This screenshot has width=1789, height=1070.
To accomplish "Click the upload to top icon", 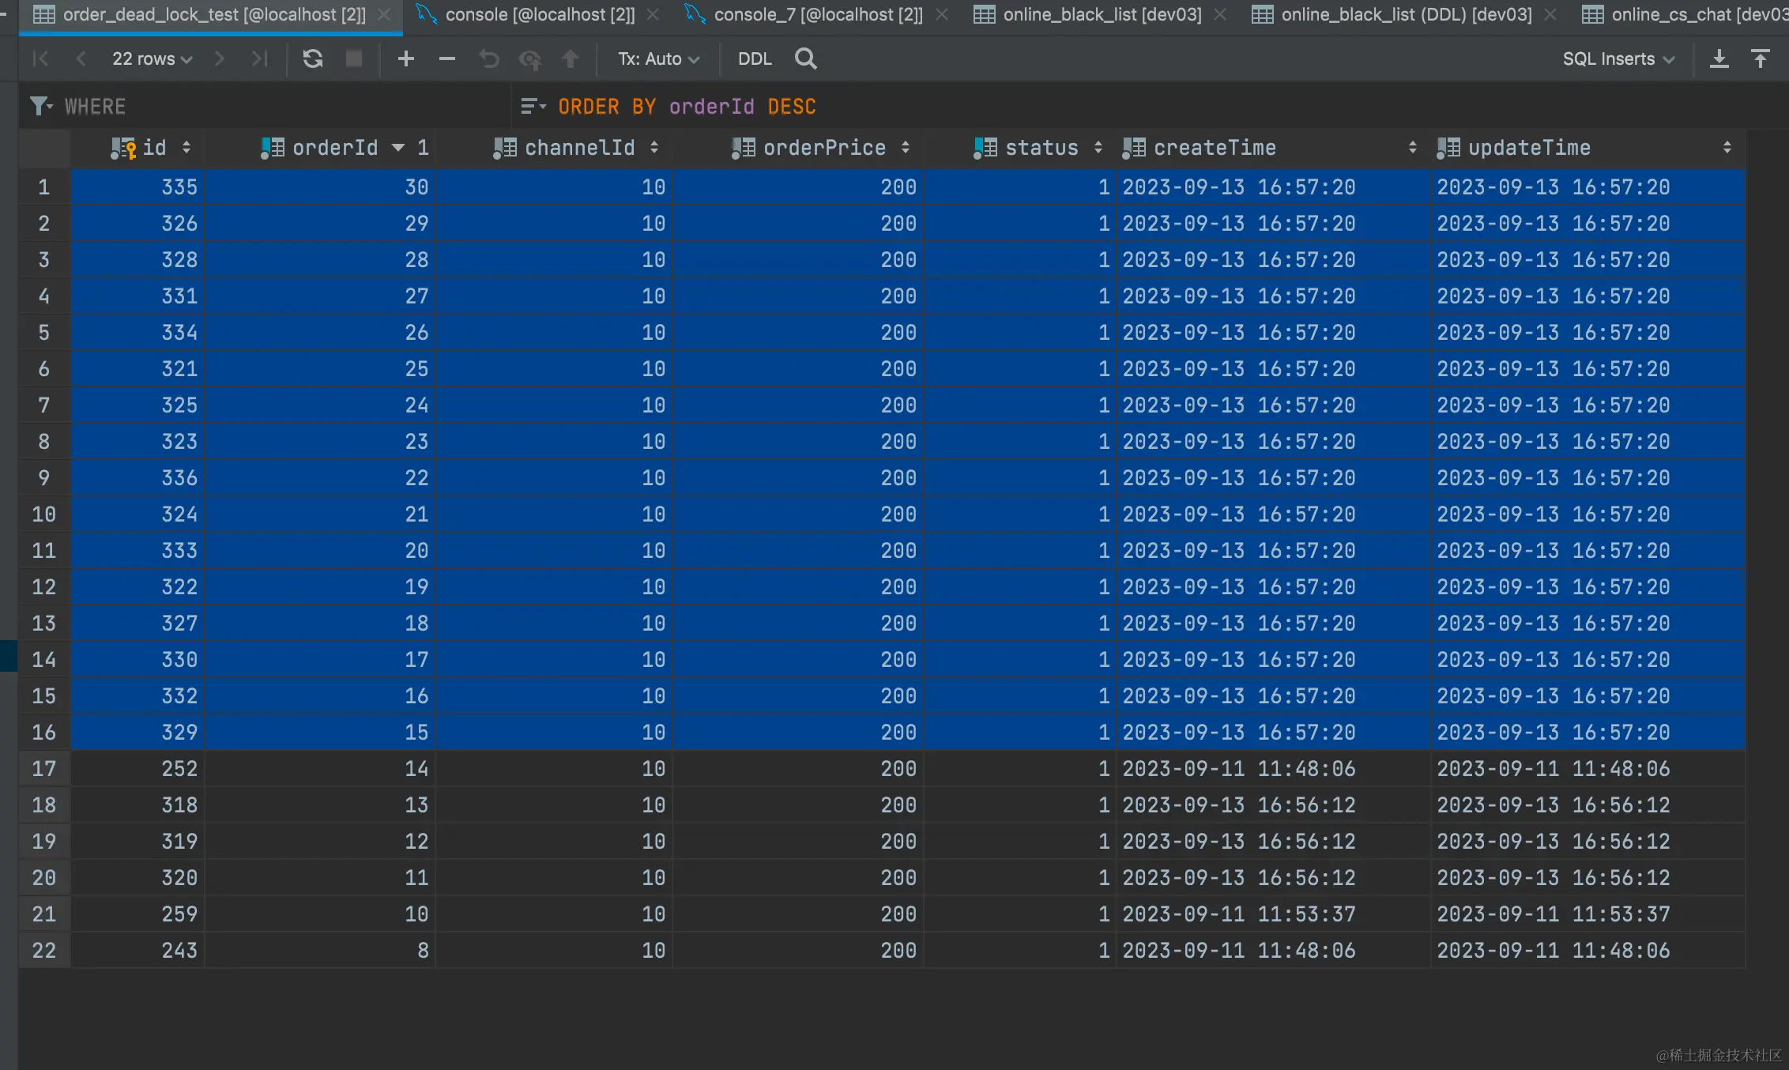I will [1761, 58].
